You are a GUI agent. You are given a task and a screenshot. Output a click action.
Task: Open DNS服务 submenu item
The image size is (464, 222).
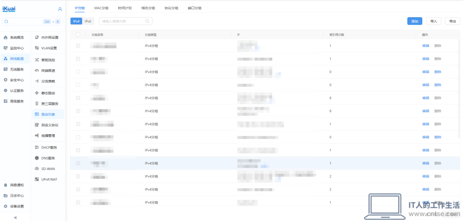(48, 158)
